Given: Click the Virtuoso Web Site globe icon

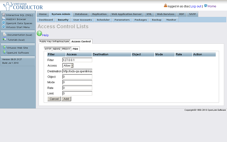Looking at the screenshot, I should (5, 47).
